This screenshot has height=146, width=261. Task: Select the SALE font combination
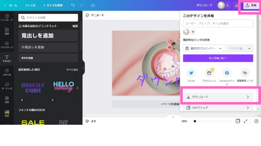(33, 122)
